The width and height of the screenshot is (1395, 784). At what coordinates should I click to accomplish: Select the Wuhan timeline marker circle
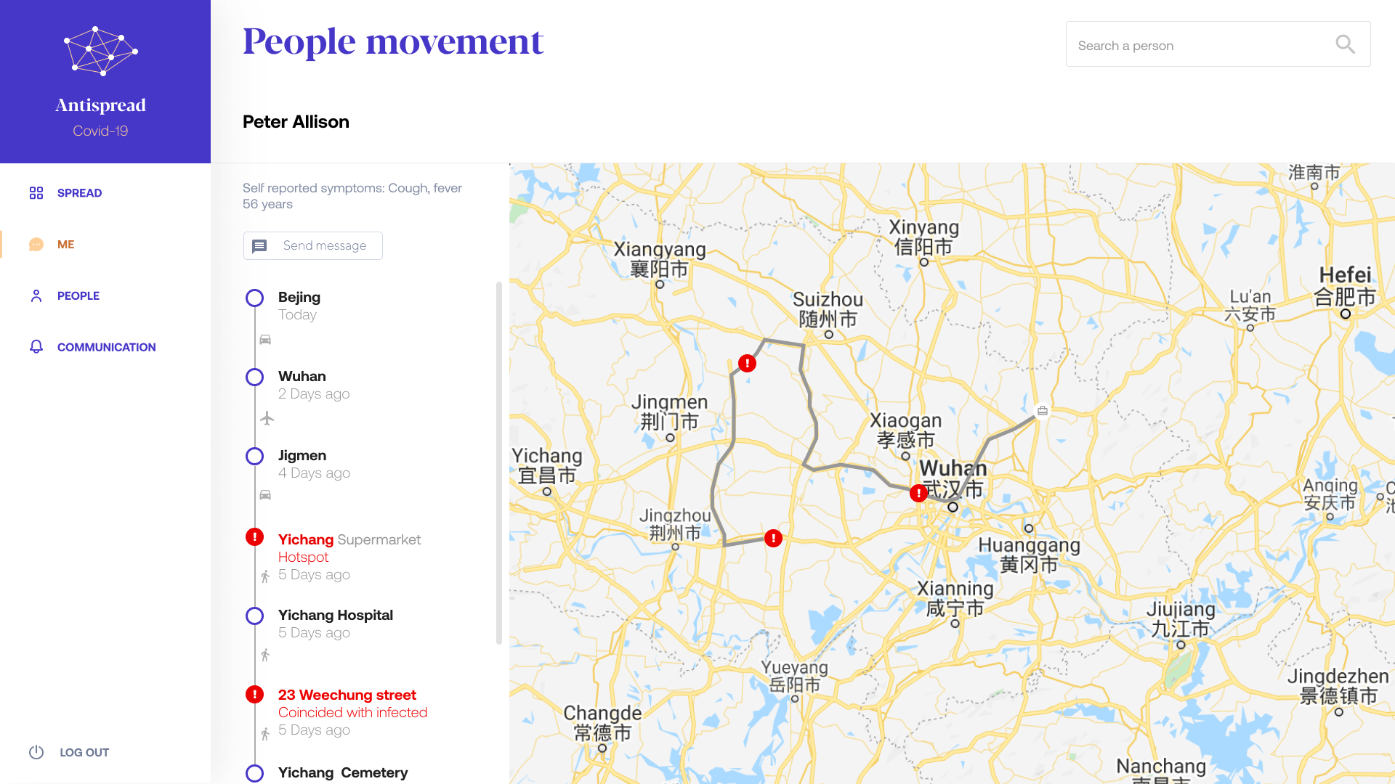click(x=255, y=377)
